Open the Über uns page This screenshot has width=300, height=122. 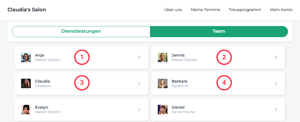point(173,10)
